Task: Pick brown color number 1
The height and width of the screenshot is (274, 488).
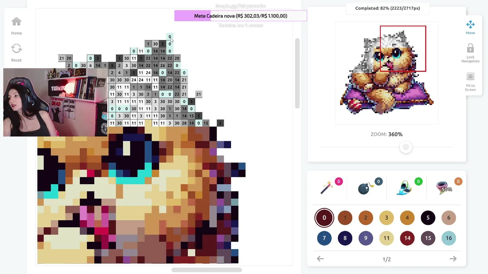Action: [345, 218]
